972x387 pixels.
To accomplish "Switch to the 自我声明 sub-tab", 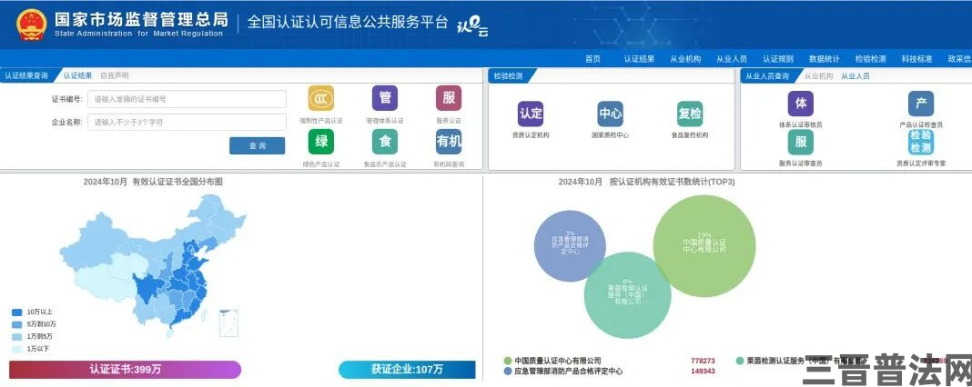I will tap(115, 75).
